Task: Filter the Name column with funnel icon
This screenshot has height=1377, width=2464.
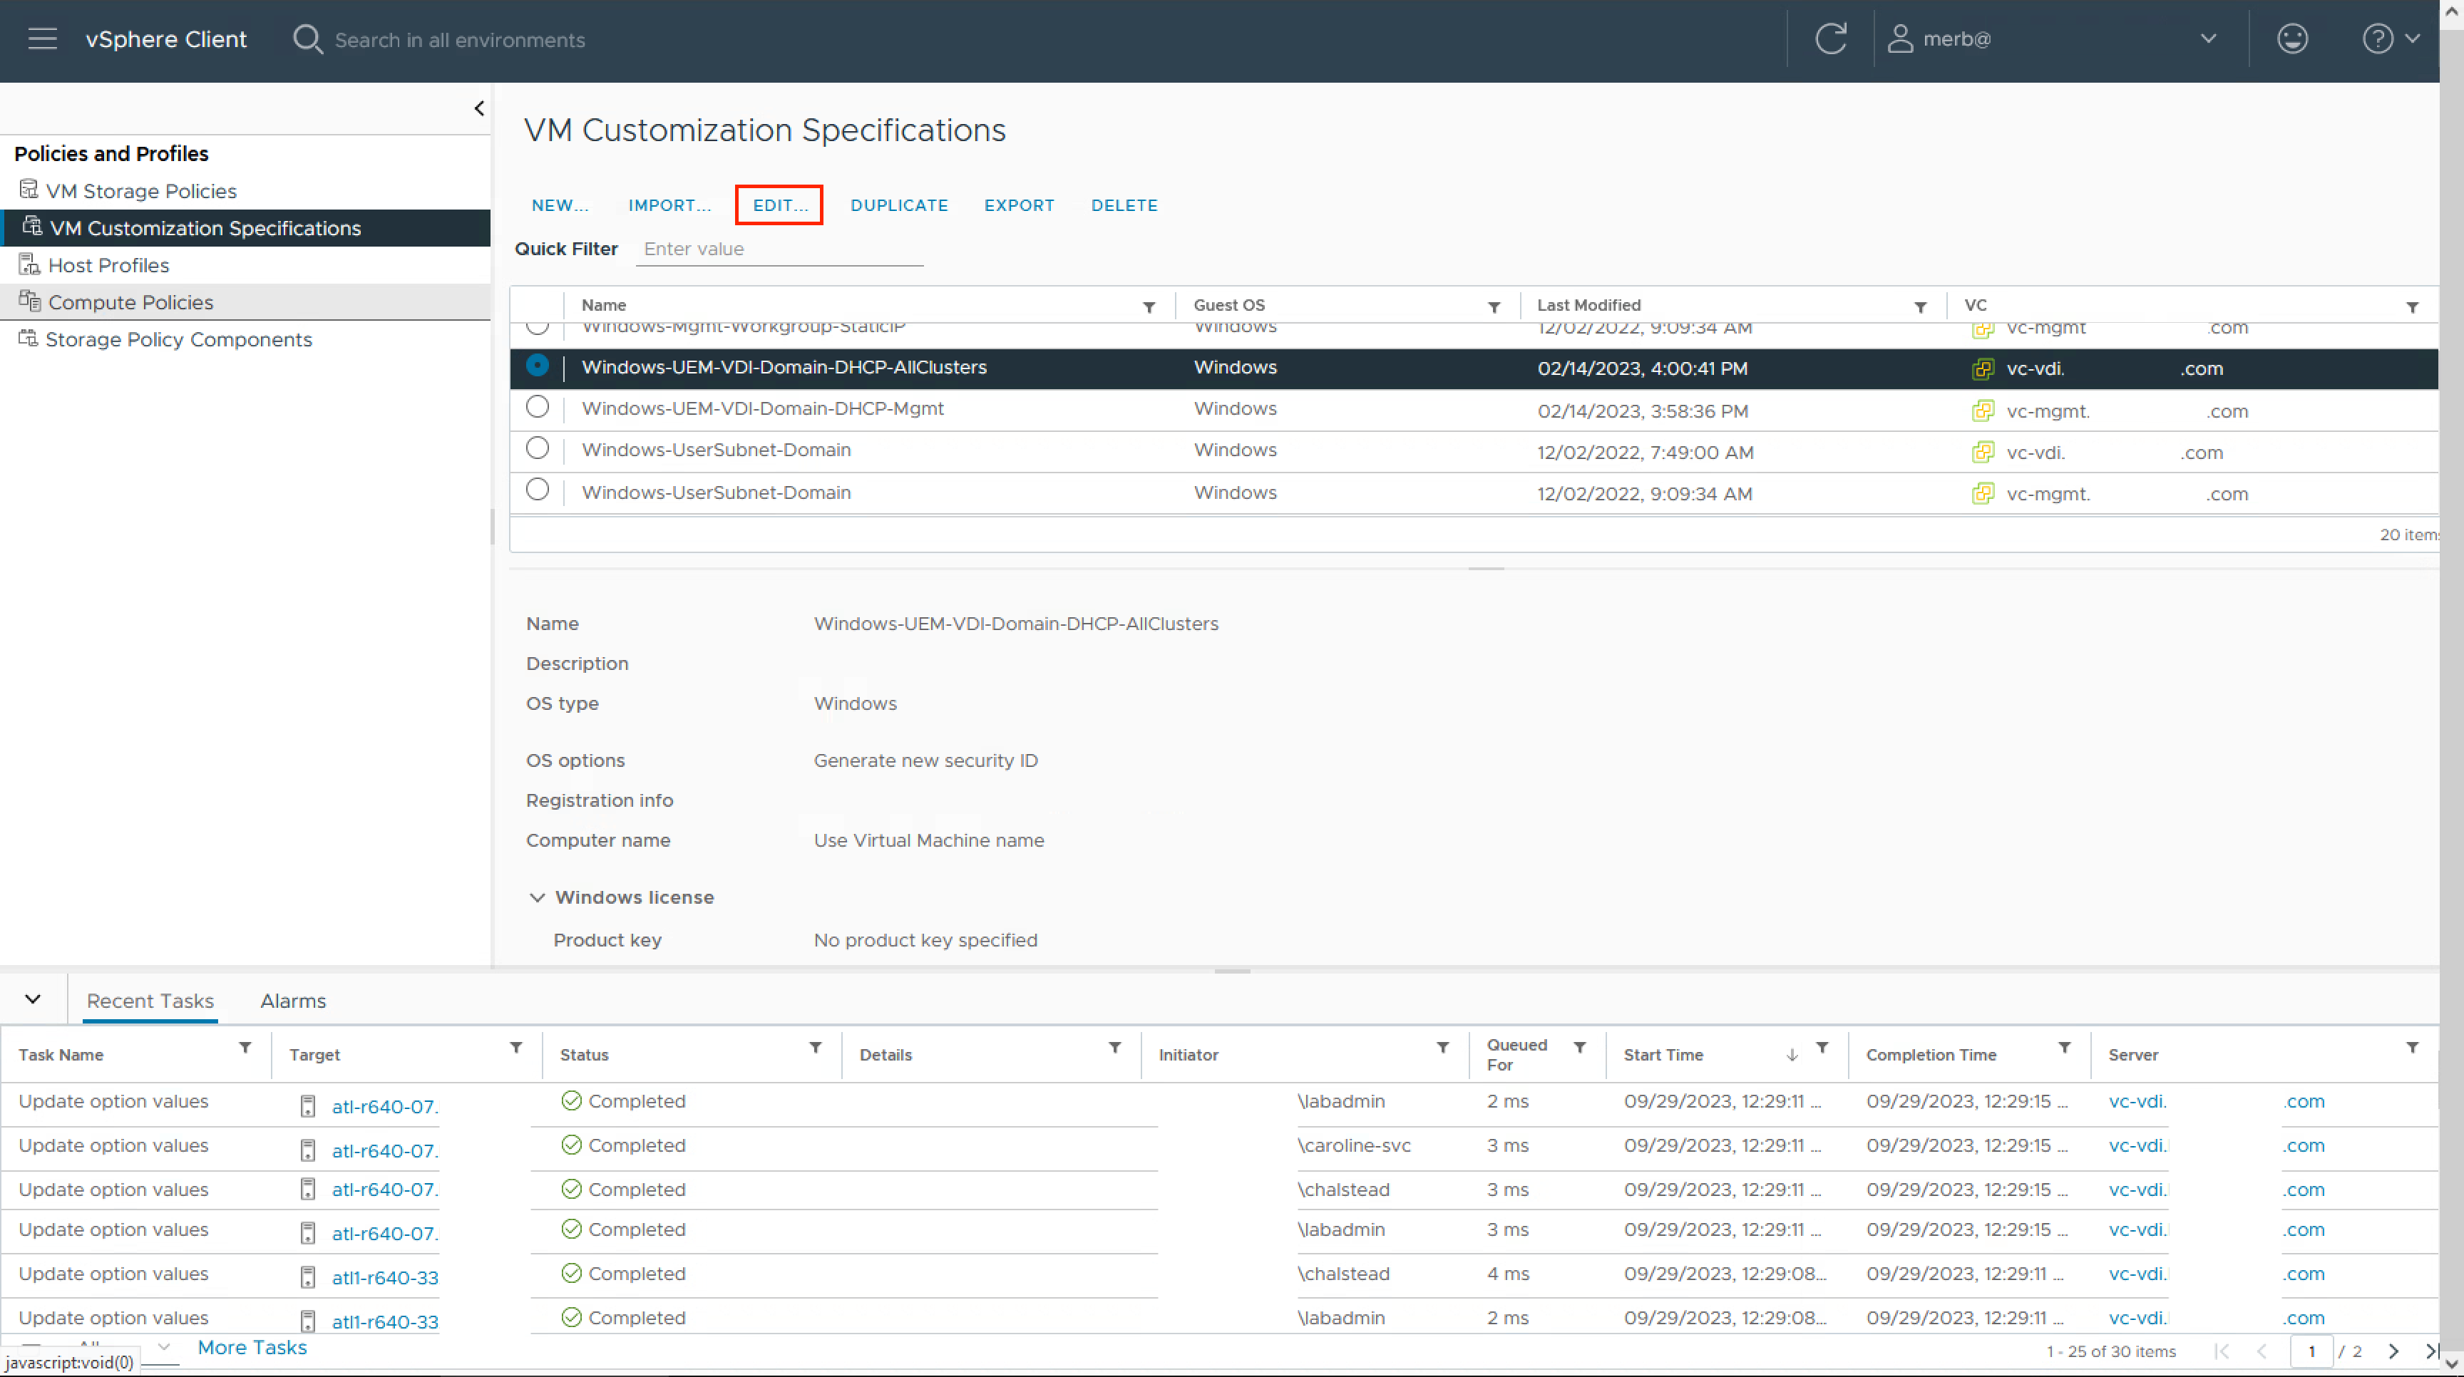Action: 1149,307
